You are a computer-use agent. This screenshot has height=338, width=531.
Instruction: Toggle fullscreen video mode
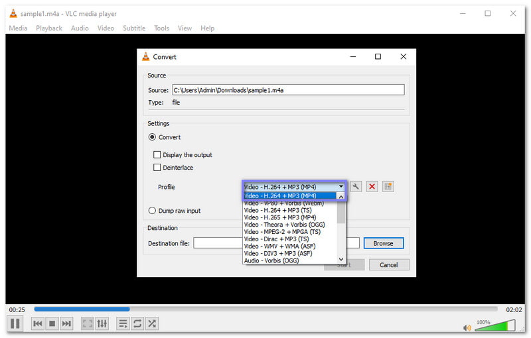pos(88,324)
